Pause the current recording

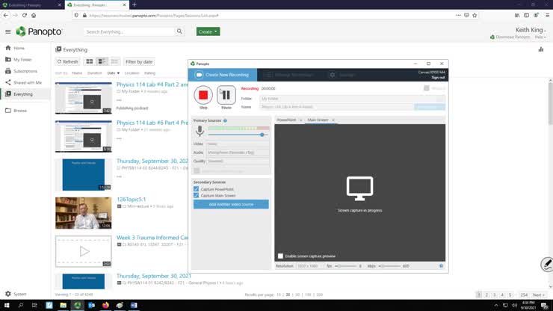(x=226, y=94)
